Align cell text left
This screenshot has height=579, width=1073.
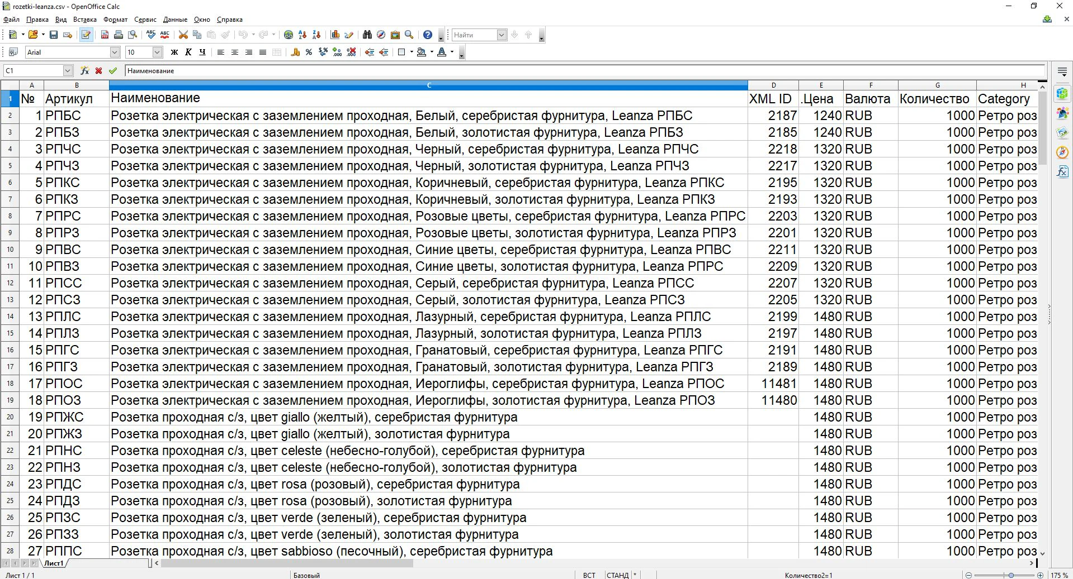pos(221,52)
